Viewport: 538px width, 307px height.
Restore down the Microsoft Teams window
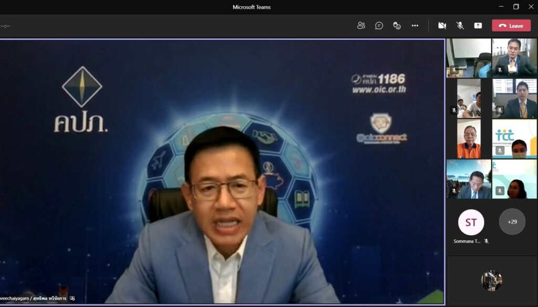tap(516, 7)
